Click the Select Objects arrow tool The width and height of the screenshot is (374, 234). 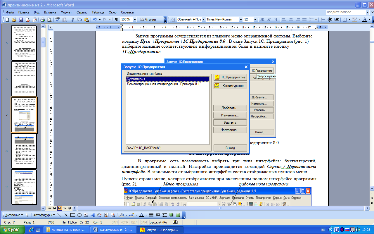(x=28, y=215)
